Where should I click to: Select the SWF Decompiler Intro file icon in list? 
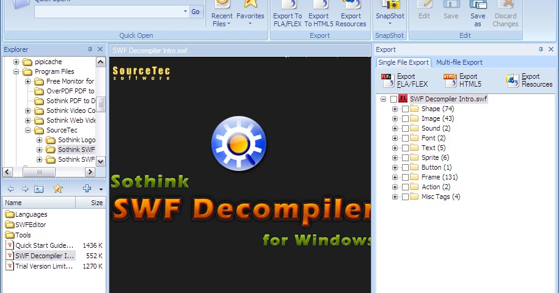pyautogui.click(x=10, y=256)
